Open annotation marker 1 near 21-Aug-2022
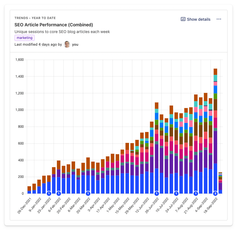 click(196, 193)
